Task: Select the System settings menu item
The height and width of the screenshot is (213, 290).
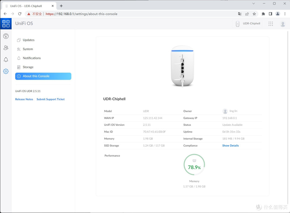Action: pyautogui.click(x=27, y=49)
